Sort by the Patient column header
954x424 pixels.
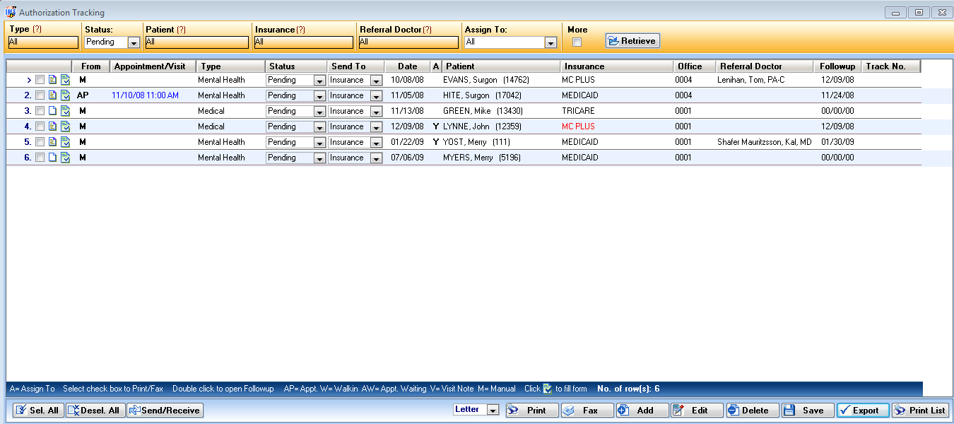(501, 66)
